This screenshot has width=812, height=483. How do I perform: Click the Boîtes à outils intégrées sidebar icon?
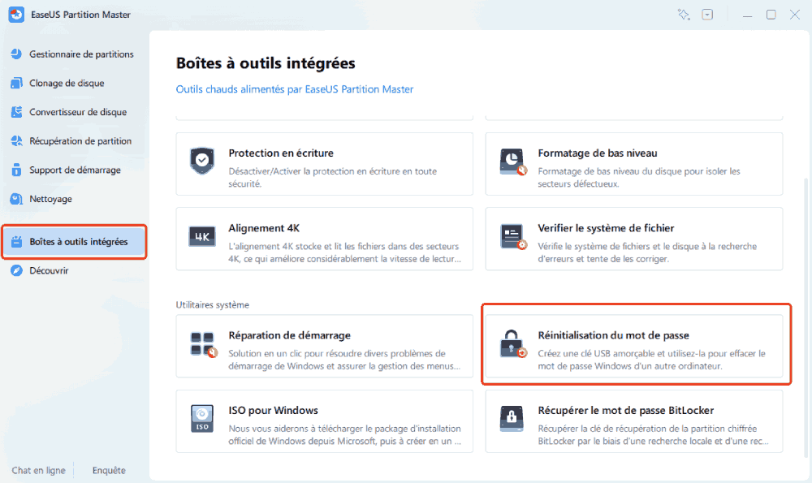[16, 241]
